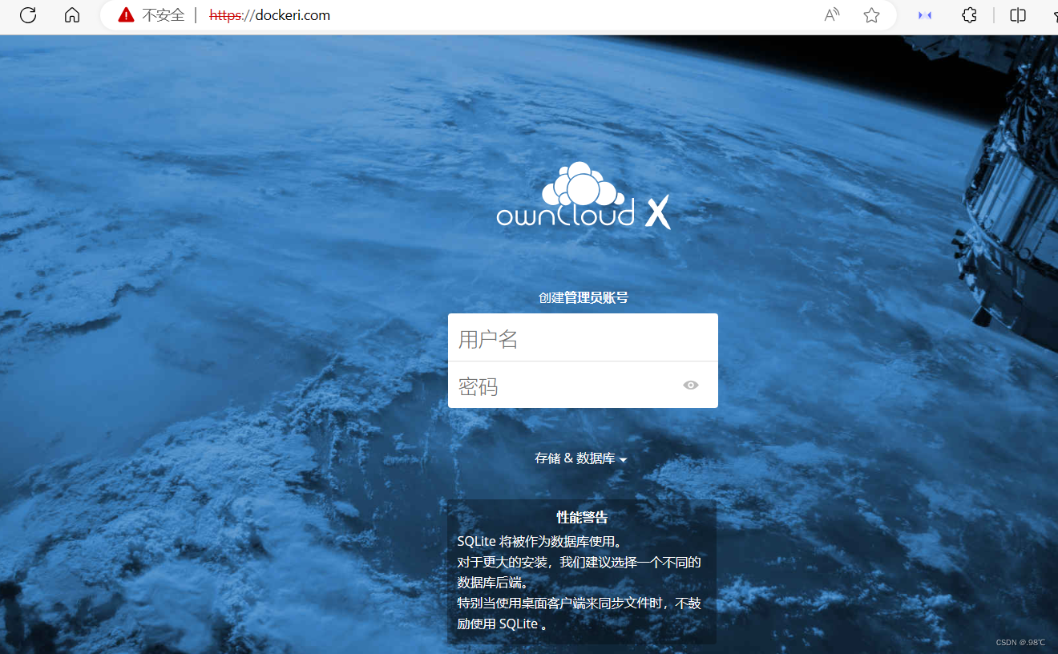Image resolution: width=1058 pixels, height=654 pixels.
Task: Click the 性能警告 heading text
Action: 582,518
